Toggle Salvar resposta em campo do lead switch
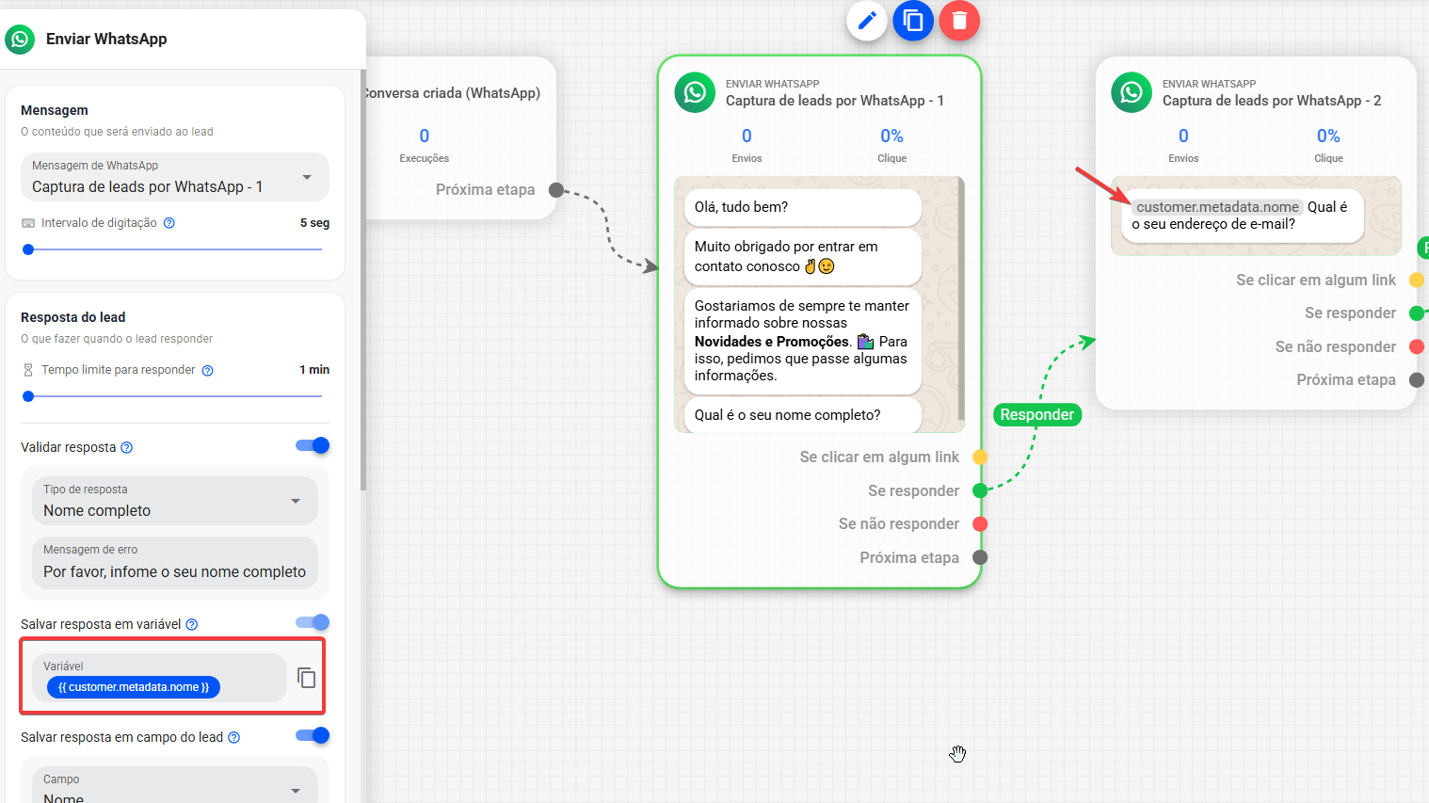This screenshot has height=803, width=1429. click(313, 735)
